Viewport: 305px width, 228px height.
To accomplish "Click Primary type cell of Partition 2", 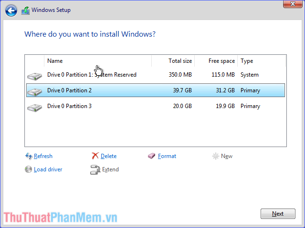I will point(250,90).
